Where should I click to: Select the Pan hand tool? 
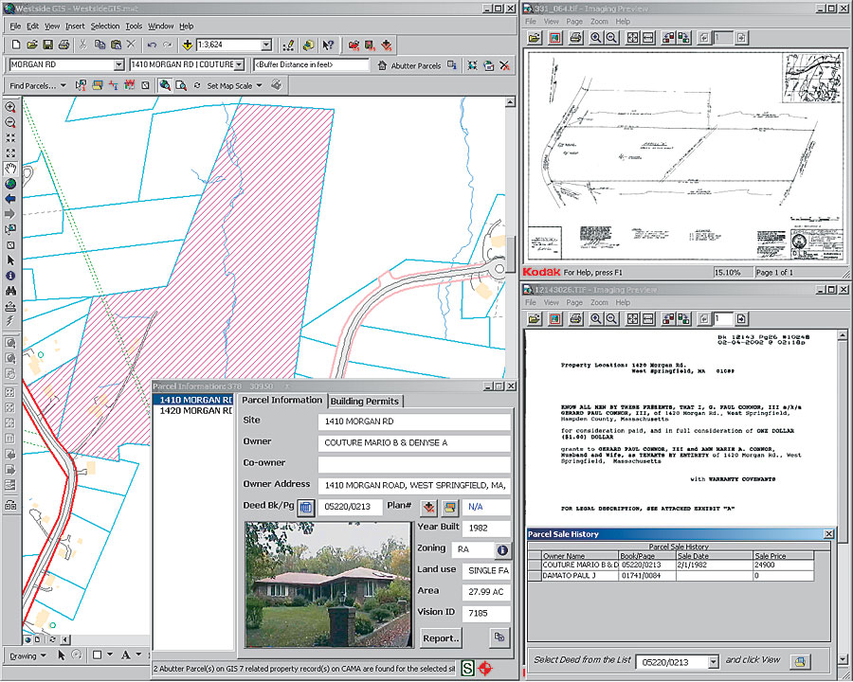click(10, 168)
